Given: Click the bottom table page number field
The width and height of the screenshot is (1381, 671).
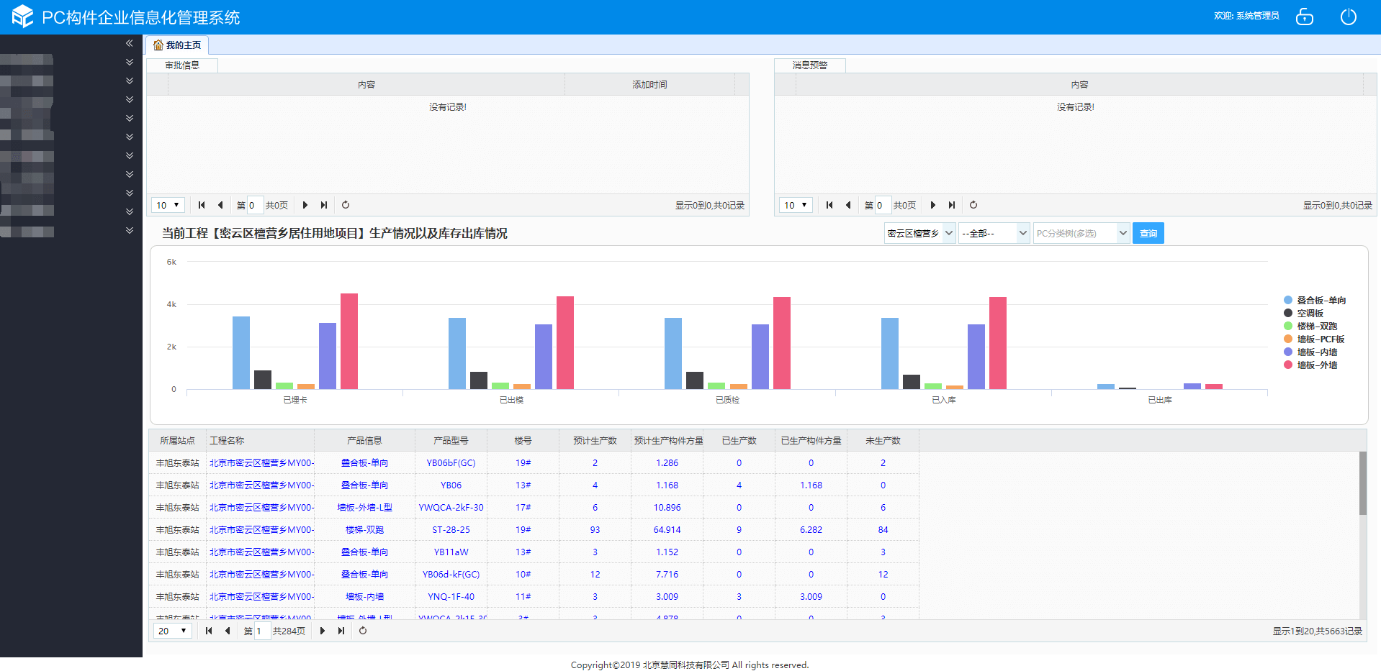Looking at the screenshot, I should pyautogui.click(x=262, y=631).
